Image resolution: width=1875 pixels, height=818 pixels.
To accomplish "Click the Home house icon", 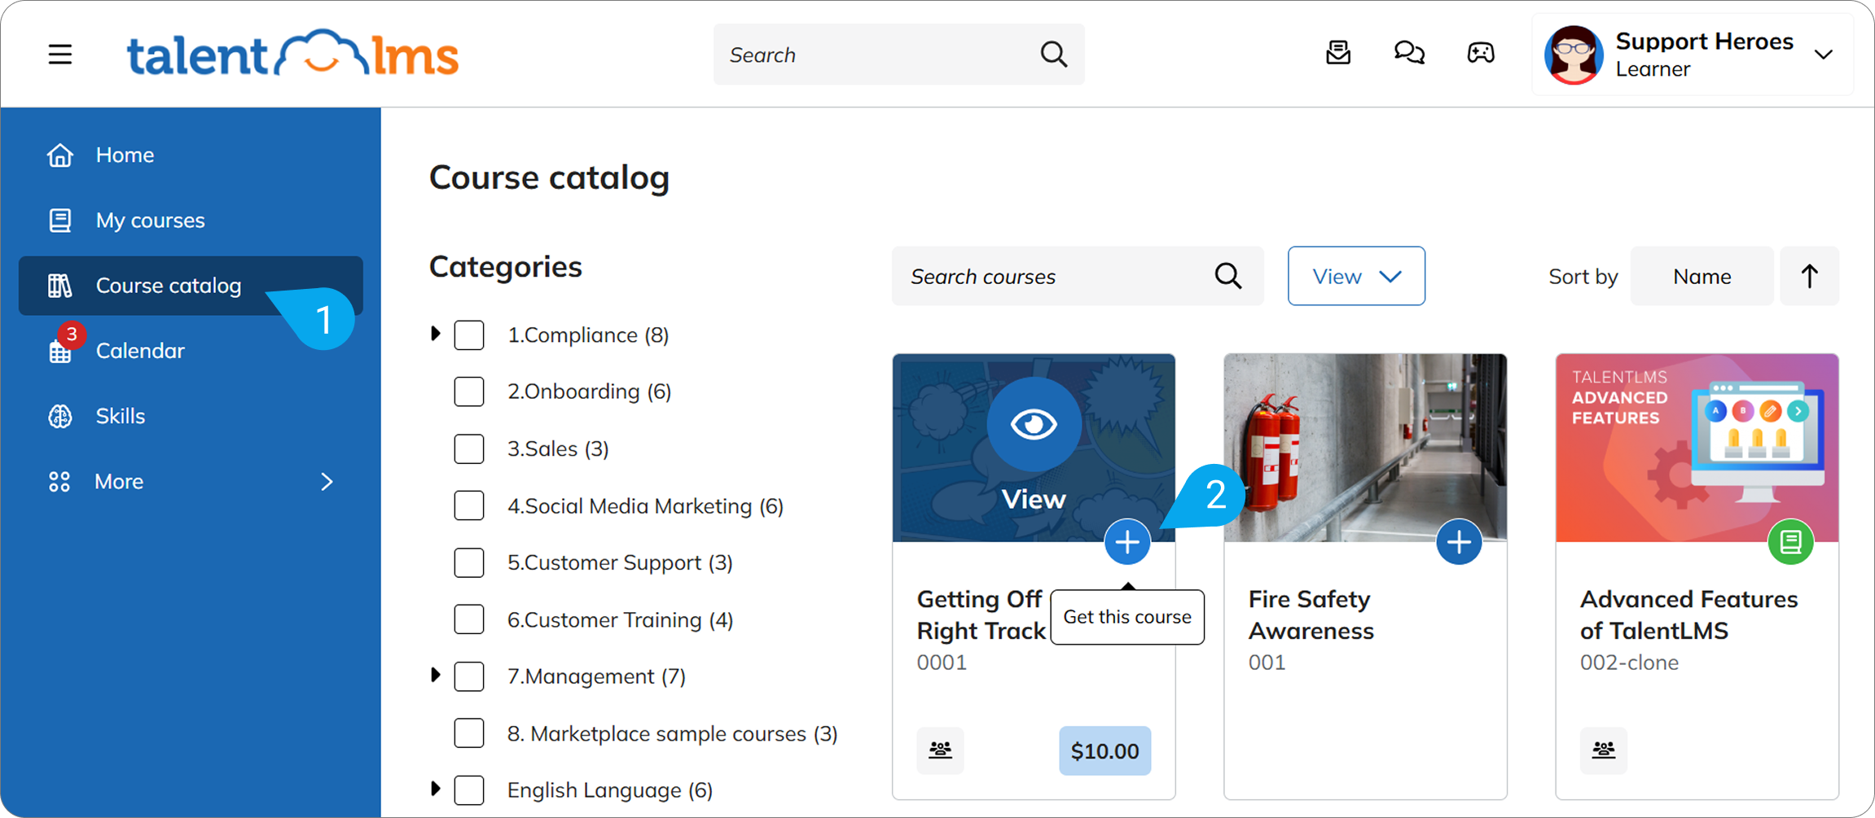I will point(60,155).
